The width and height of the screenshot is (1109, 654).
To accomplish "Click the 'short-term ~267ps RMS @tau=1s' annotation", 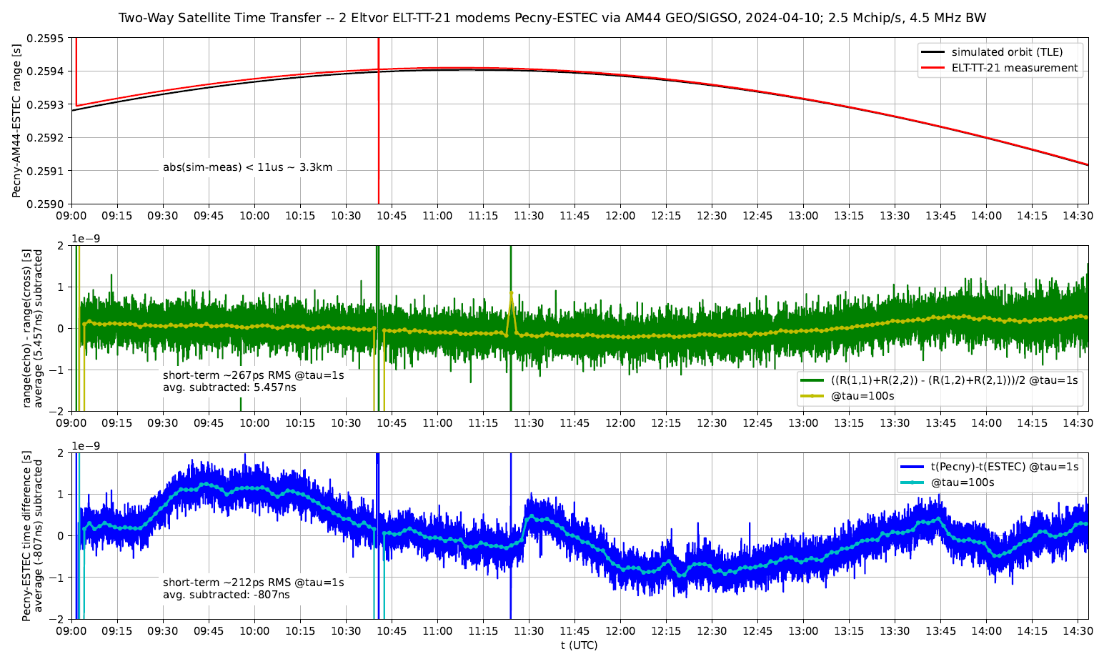I will [253, 375].
